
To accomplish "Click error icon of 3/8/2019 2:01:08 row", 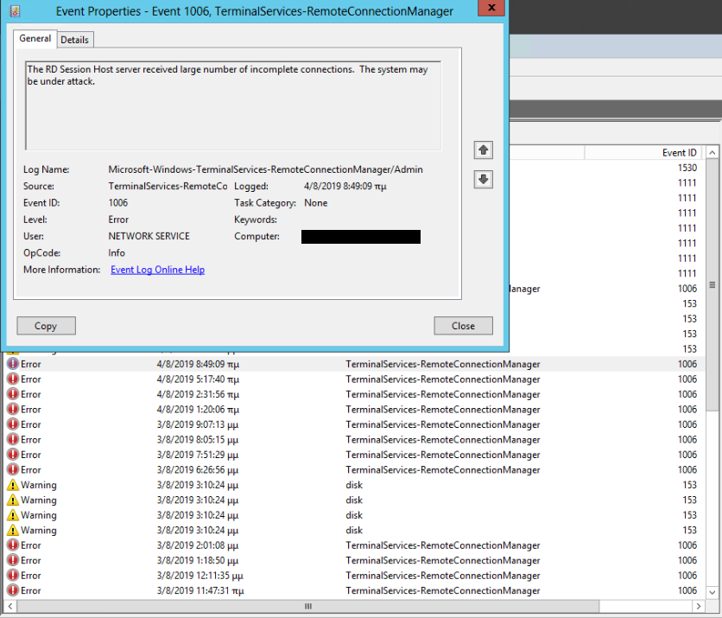I will tap(13, 545).
